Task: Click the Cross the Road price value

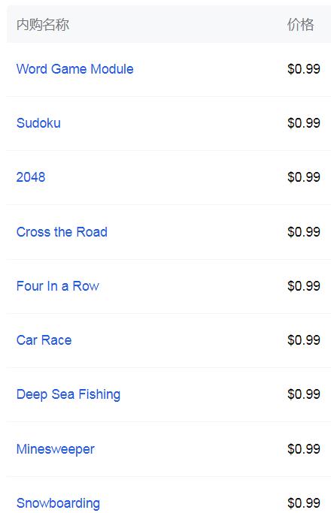Action: (x=304, y=232)
